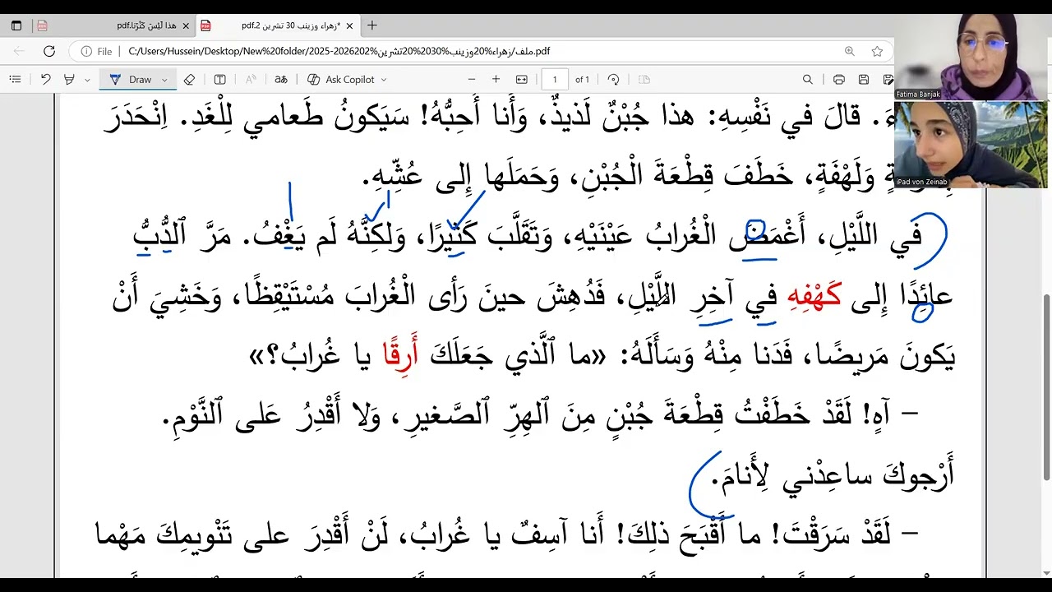Go back to previous page

(x=17, y=51)
